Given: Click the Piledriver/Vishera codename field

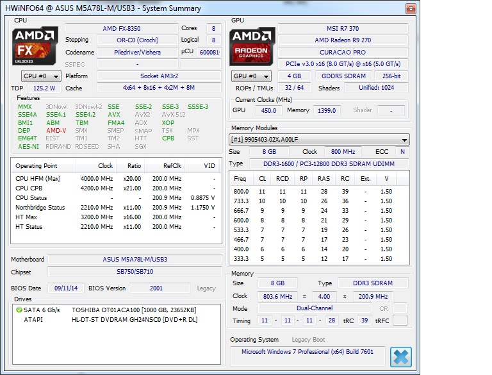Looking at the screenshot, I should [138, 53].
